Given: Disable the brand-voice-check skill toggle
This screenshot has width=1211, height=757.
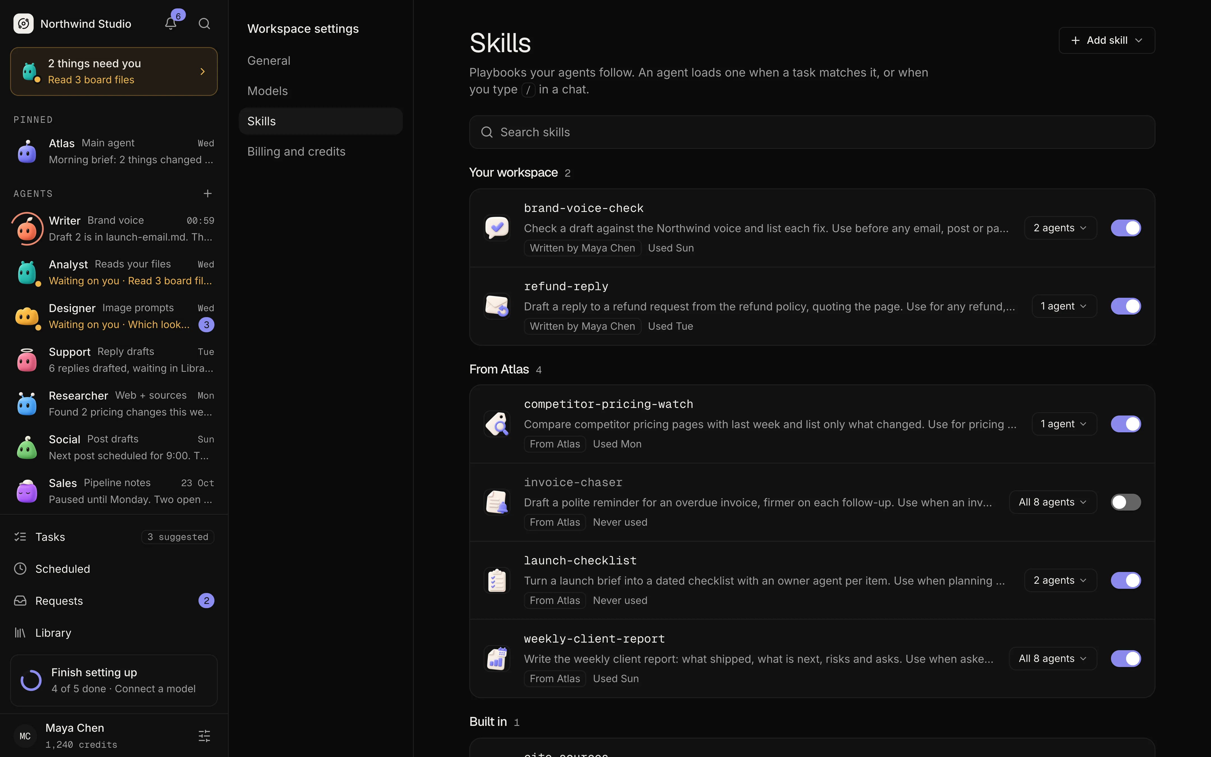Looking at the screenshot, I should click(x=1126, y=228).
